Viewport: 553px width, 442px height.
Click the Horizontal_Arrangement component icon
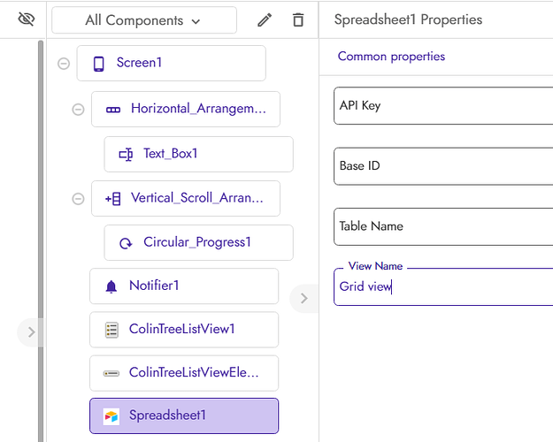113,110
